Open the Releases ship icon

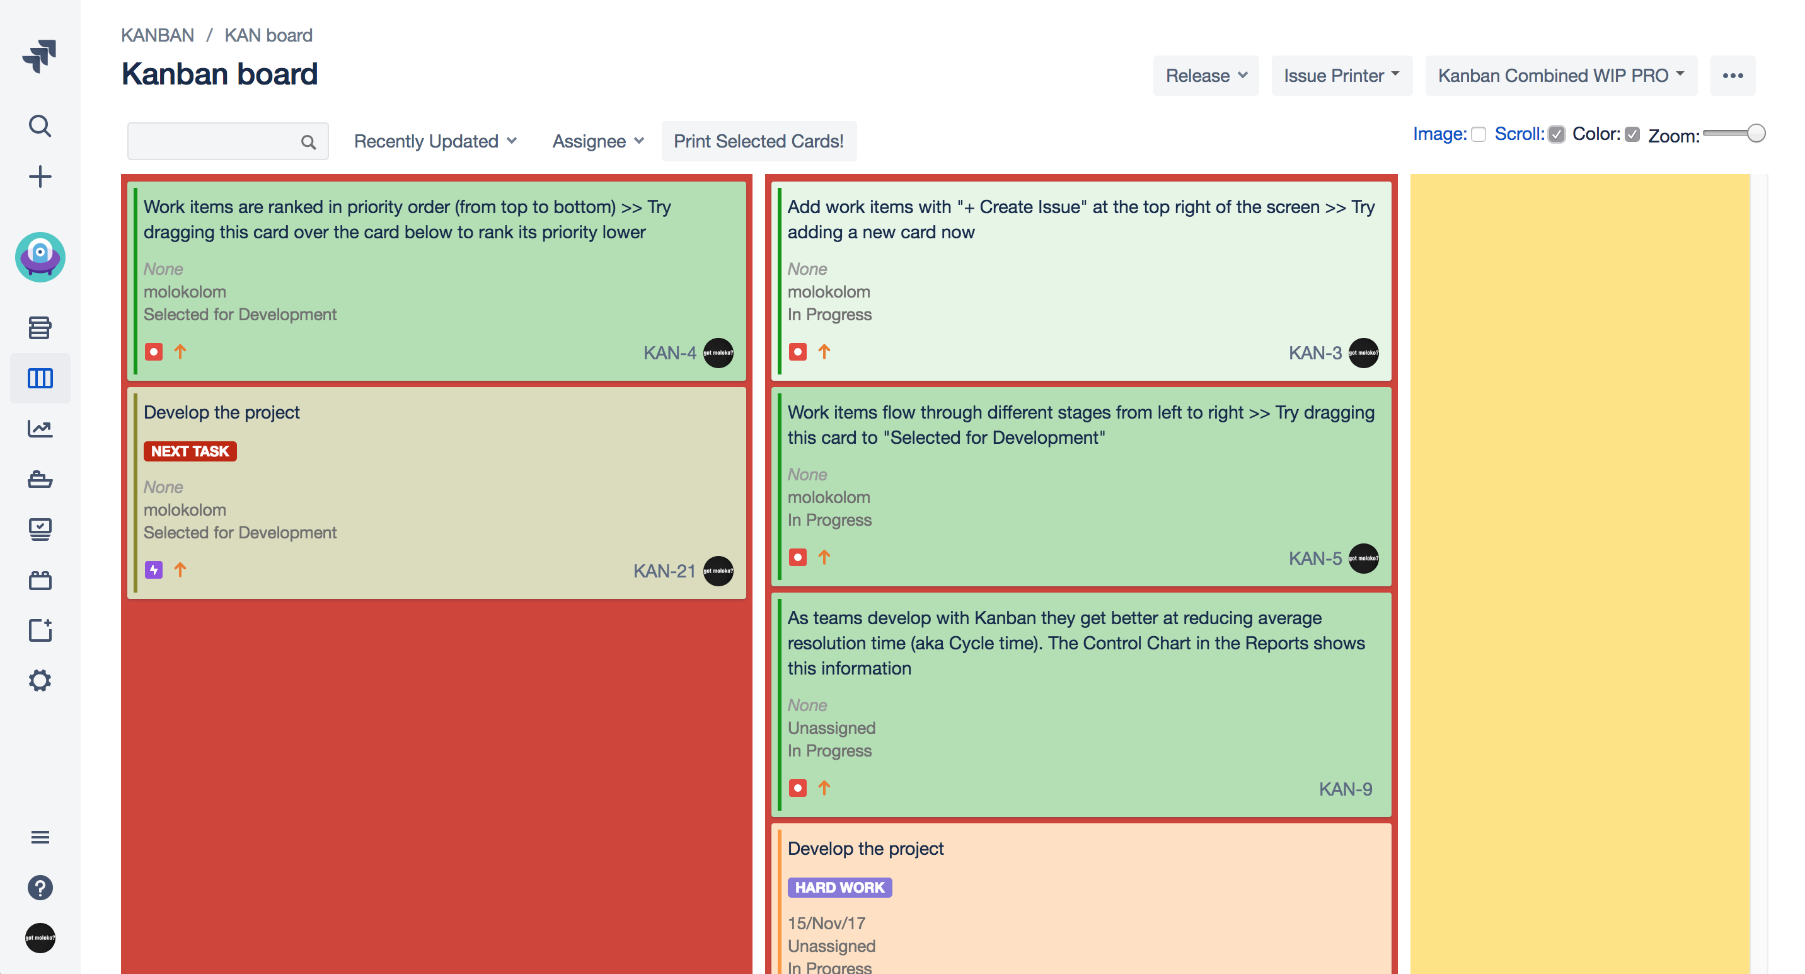(40, 479)
